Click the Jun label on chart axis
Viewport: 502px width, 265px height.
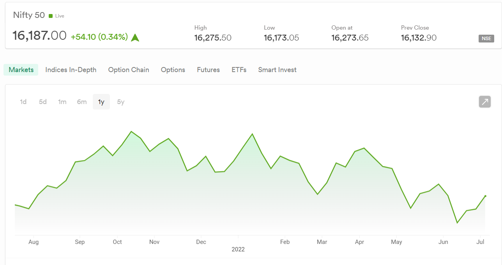click(443, 242)
